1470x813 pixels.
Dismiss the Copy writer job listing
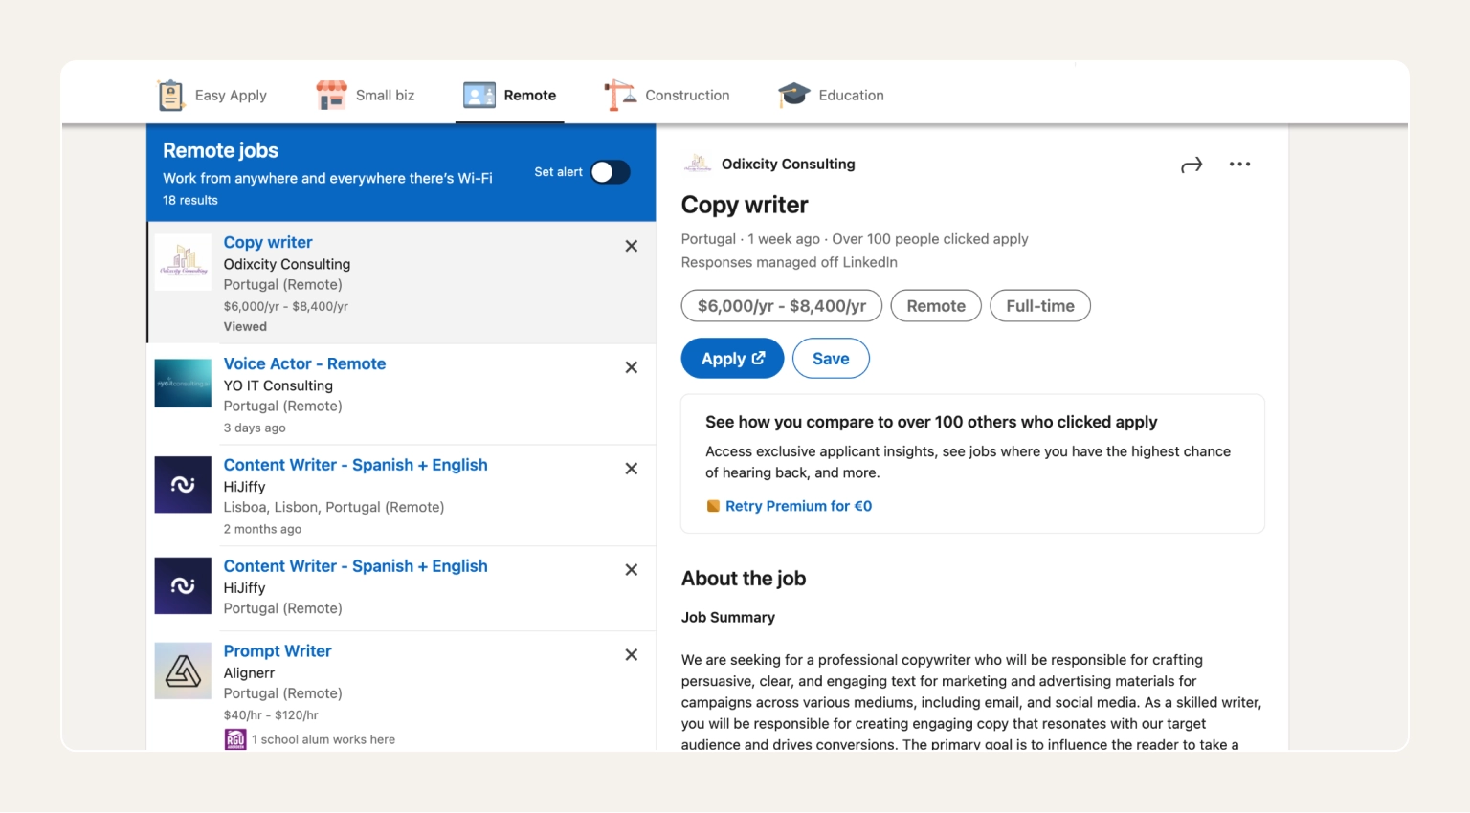(632, 246)
